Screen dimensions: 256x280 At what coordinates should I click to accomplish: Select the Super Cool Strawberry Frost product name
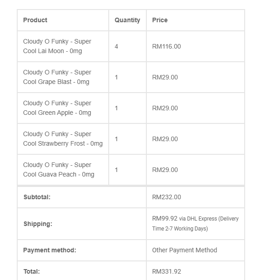click(x=63, y=139)
